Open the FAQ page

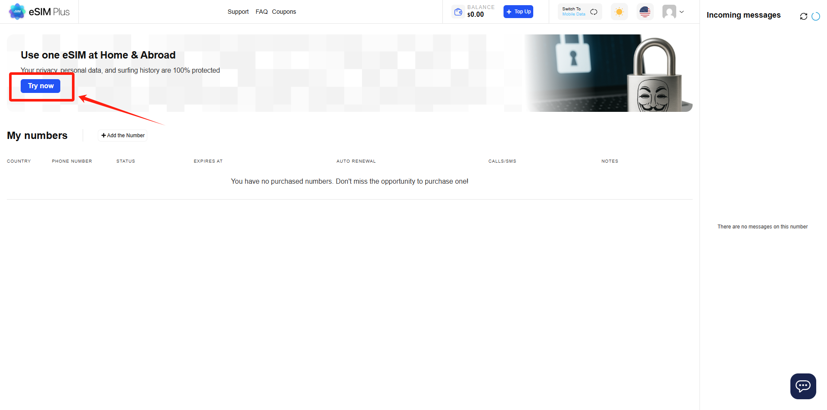(x=261, y=12)
